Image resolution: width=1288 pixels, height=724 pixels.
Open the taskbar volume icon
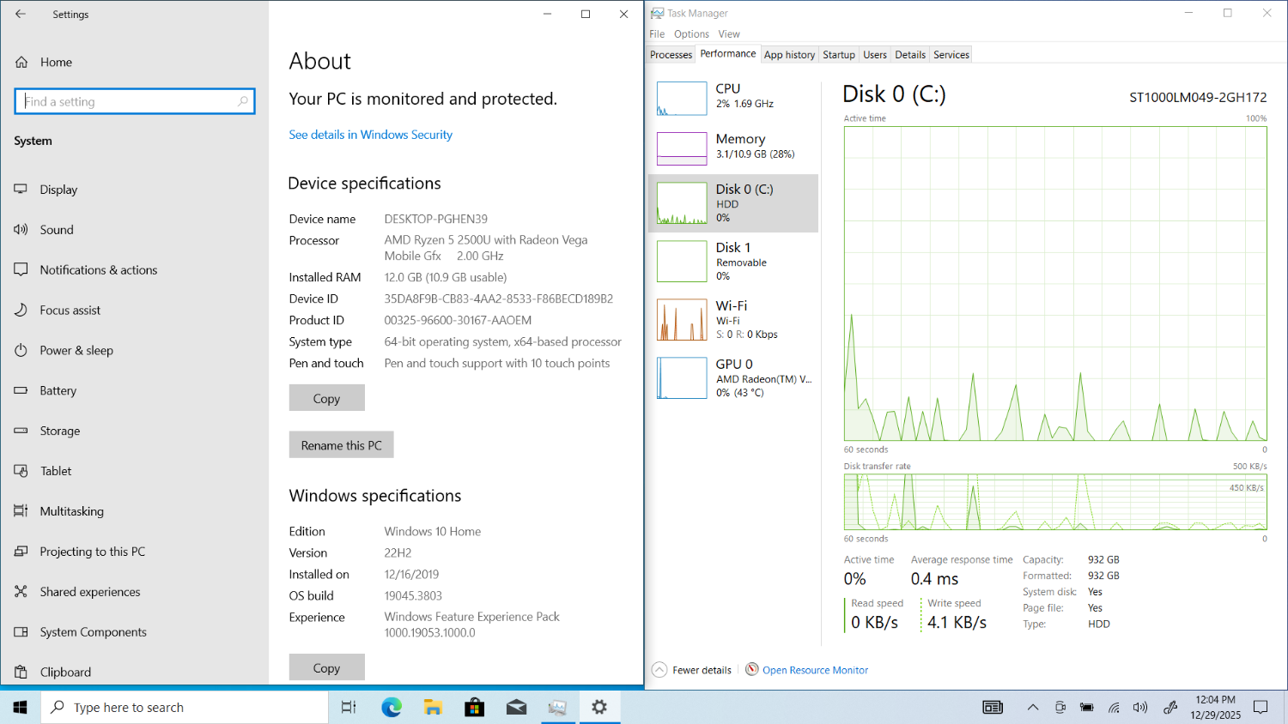1140,707
